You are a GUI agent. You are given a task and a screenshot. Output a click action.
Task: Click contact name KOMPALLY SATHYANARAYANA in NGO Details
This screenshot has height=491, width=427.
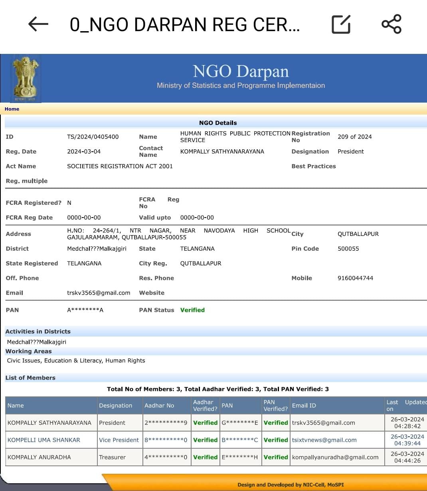pyautogui.click(x=222, y=152)
